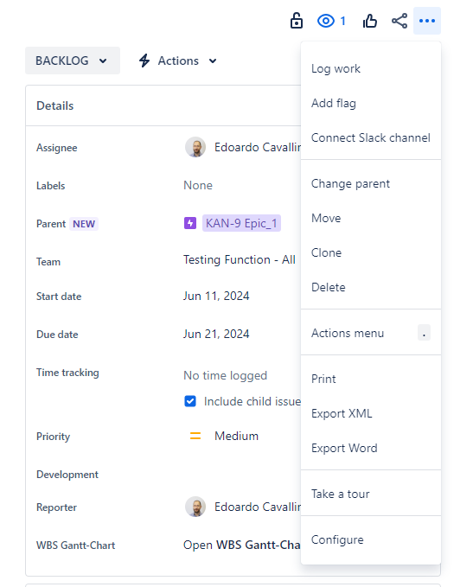Click the Jun 21, 2024 due date field
Viewport: 473px width, 587px height.
[x=216, y=334]
